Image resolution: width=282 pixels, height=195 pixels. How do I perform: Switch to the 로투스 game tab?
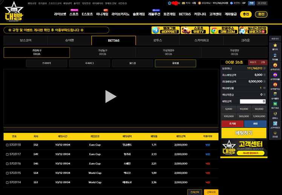158,40
